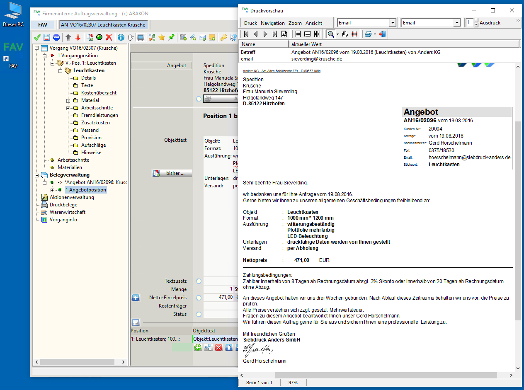
Task: Open the printer icon's dropdown arrow
Action: coord(375,34)
